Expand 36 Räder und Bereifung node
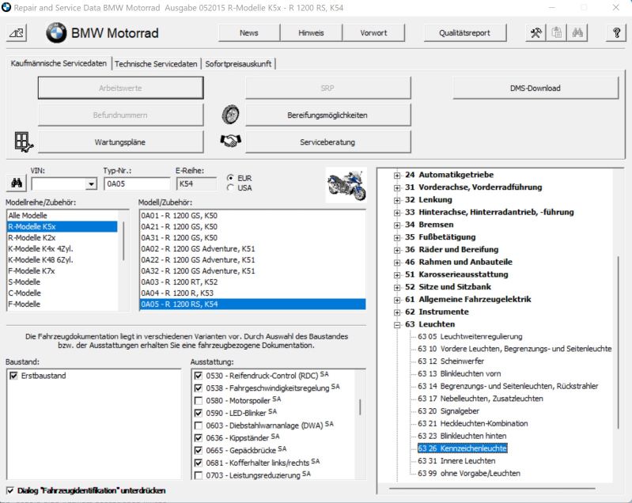This screenshot has width=632, height=503. click(x=397, y=250)
